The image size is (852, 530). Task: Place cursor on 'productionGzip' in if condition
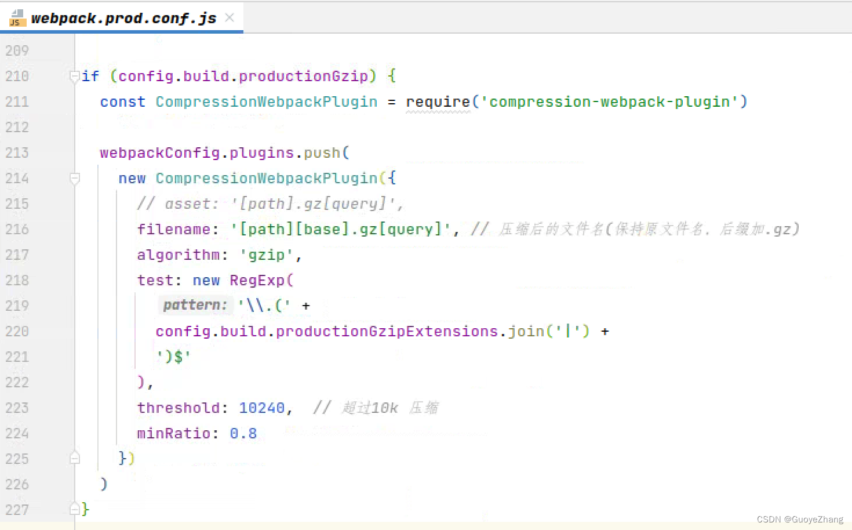(x=303, y=76)
